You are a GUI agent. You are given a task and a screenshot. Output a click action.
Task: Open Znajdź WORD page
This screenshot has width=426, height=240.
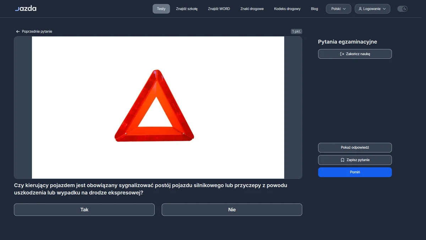219,9
